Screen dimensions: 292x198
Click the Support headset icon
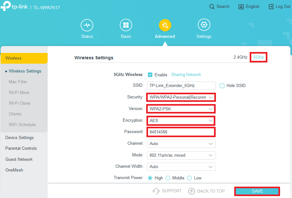click(156, 191)
